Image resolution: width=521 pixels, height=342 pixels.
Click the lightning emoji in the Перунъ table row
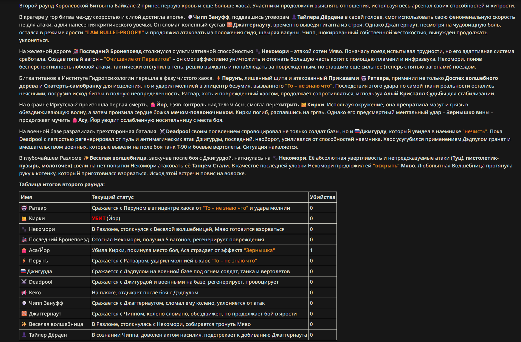[24, 261]
